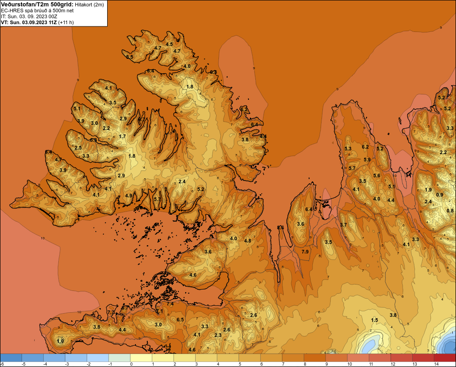456x367 pixels.
Task: Click the 'IT: Sun. 03. 09. 2023 00Z' line
Action: 29,16
